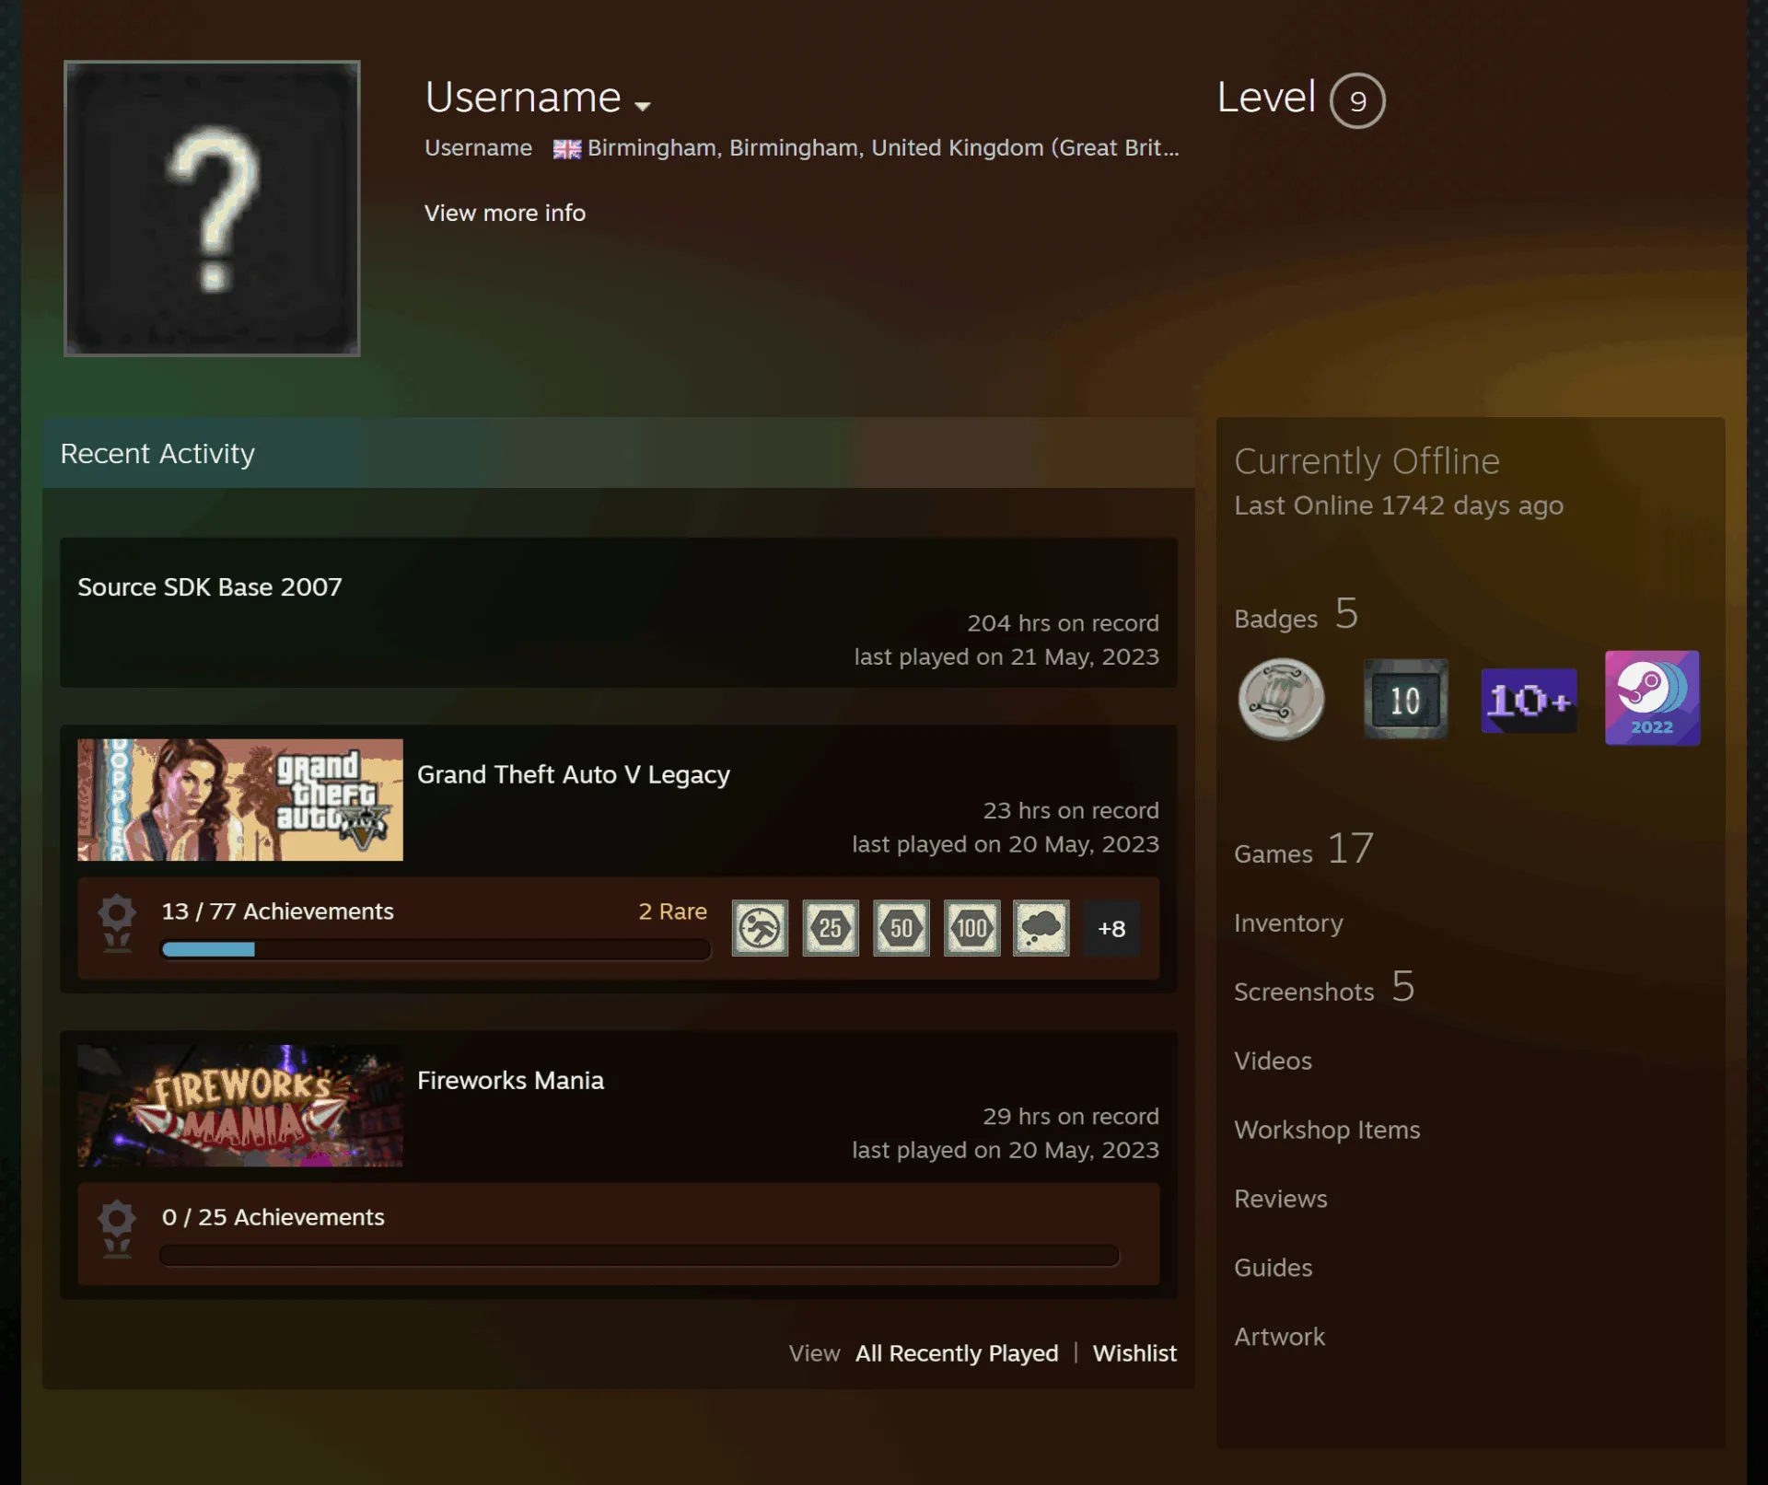View the cloud GTA achievement icon
1768x1485 pixels.
pos(1041,928)
